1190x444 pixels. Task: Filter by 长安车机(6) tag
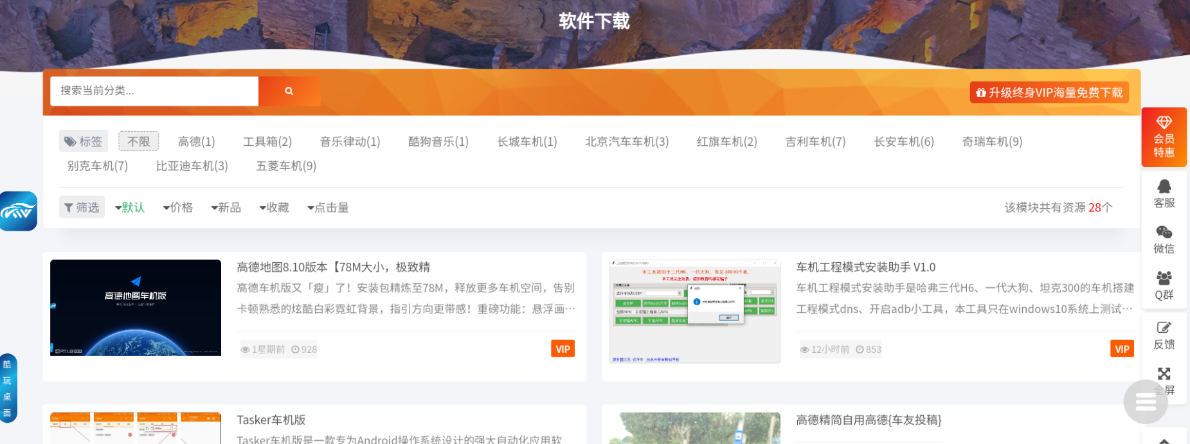point(904,141)
